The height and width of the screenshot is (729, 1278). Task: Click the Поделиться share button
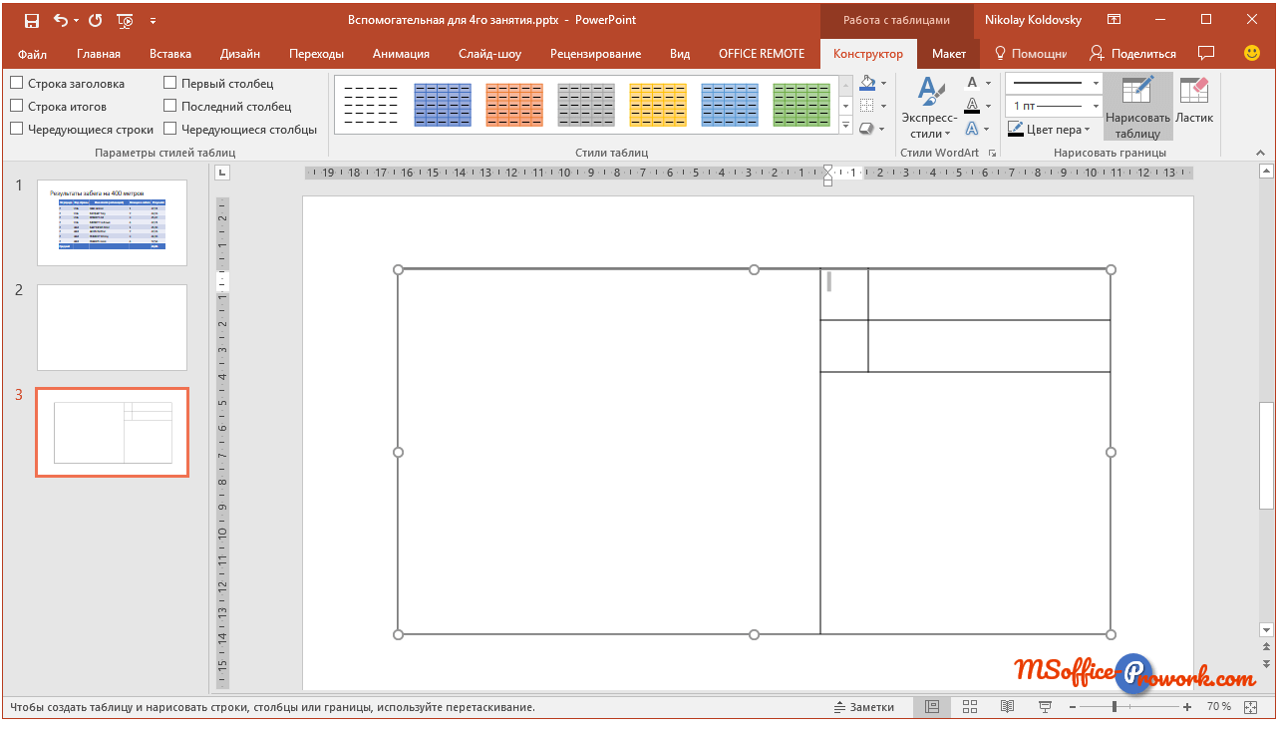[1132, 54]
